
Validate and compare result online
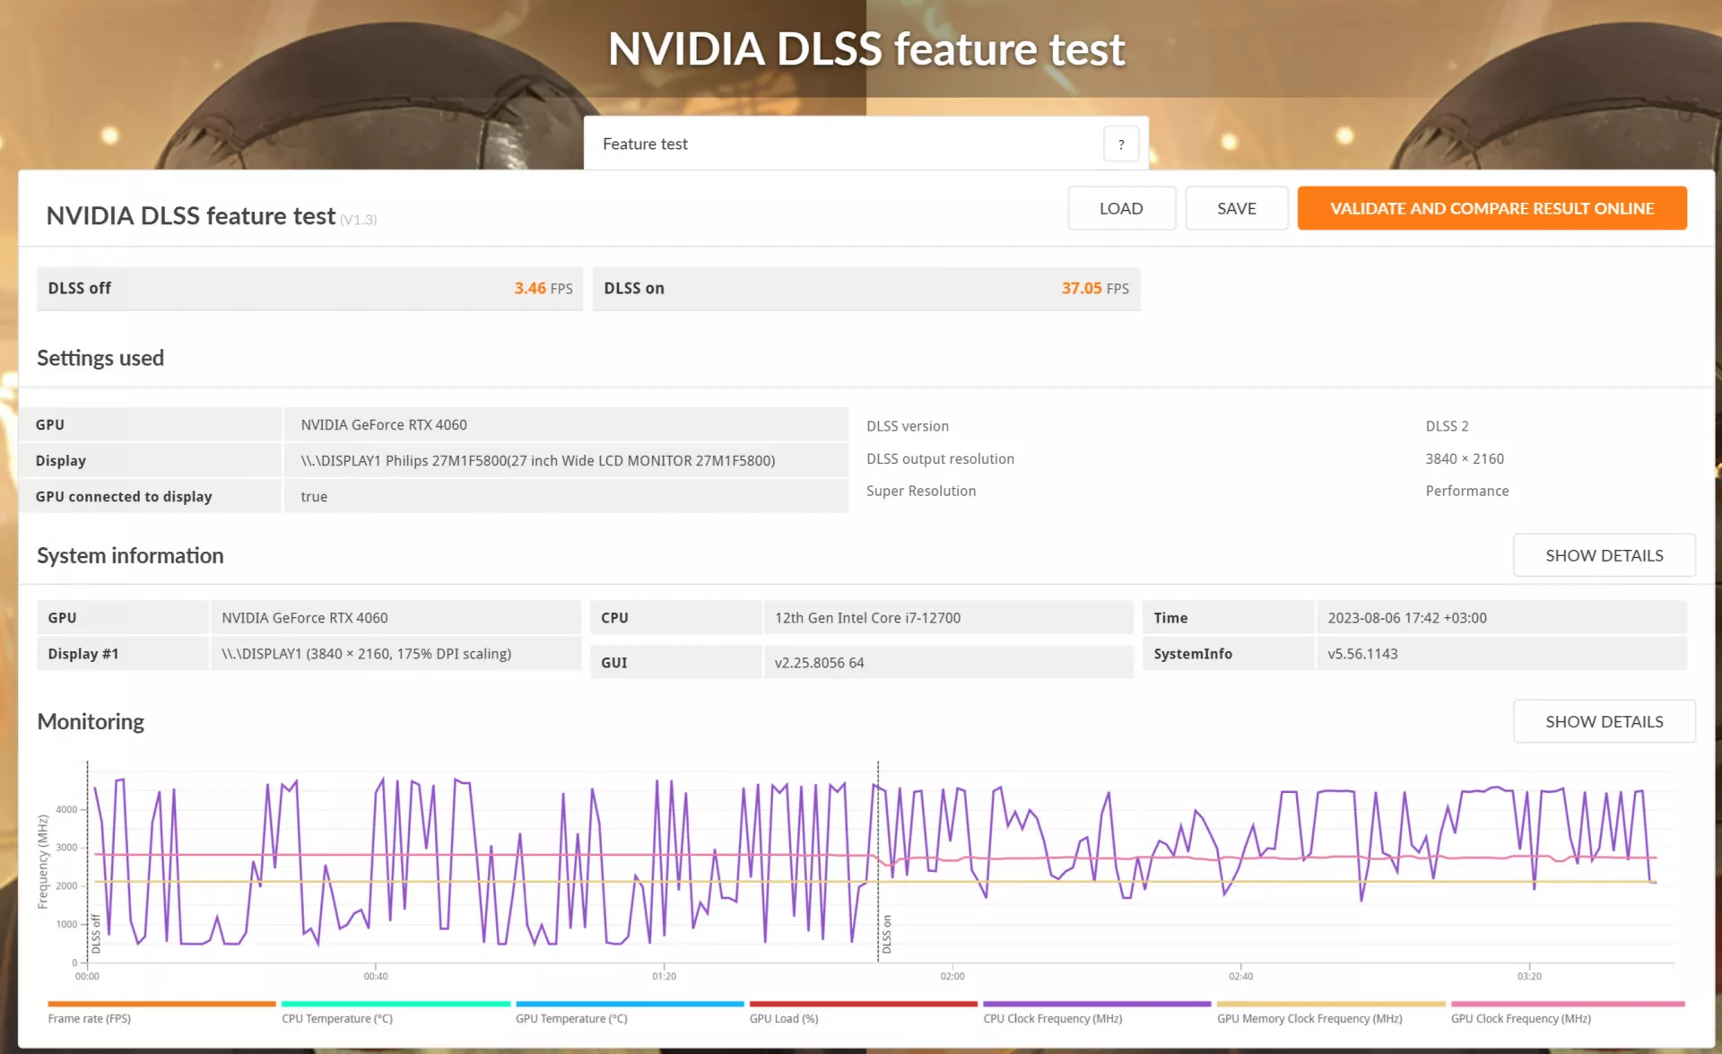tap(1492, 208)
